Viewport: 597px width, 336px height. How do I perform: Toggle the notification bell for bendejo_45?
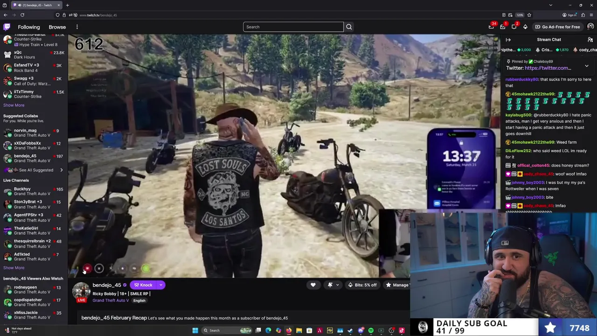(330, 285)
